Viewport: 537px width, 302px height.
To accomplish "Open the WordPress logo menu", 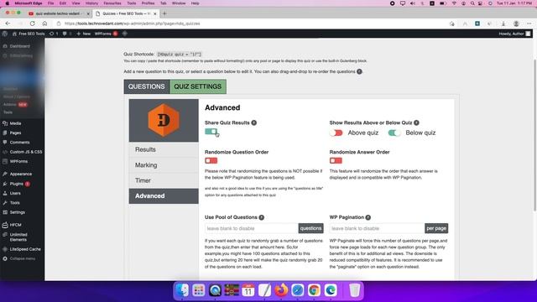I will click(x=5, y=34).
